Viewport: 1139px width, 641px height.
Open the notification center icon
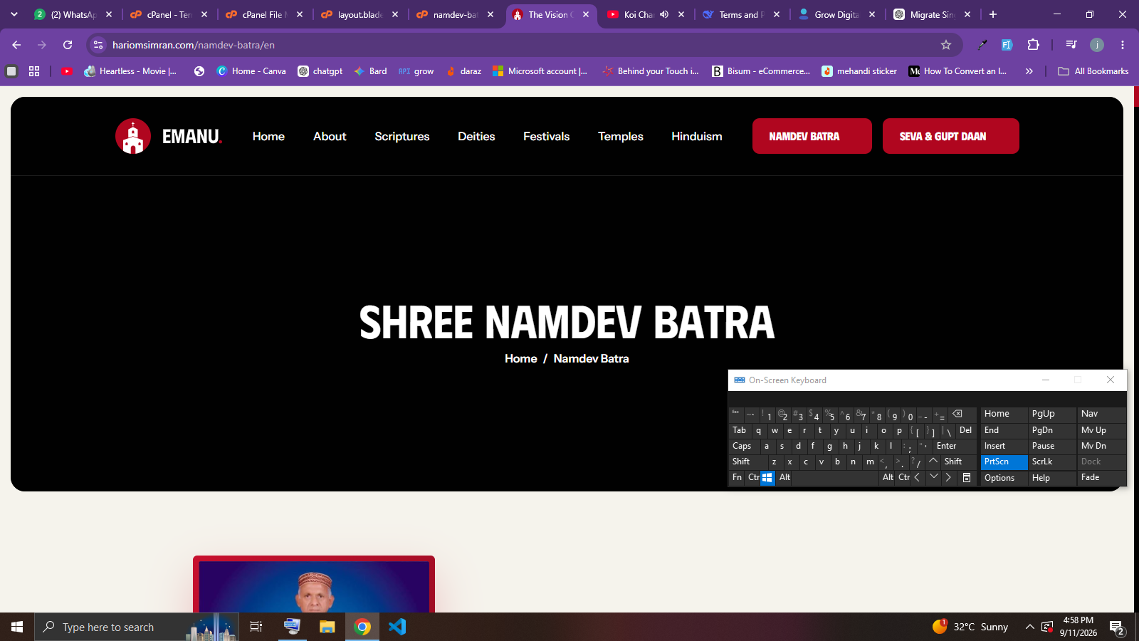point(1117,627)
